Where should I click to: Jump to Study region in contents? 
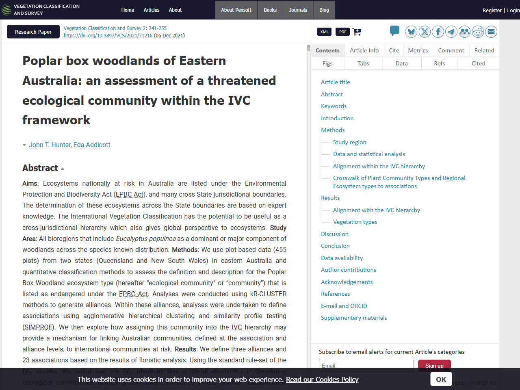pyautogui.click(x=349, y=142)
